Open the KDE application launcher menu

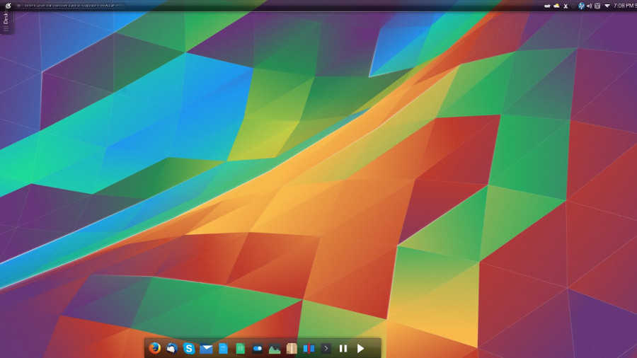pos(8,6)
